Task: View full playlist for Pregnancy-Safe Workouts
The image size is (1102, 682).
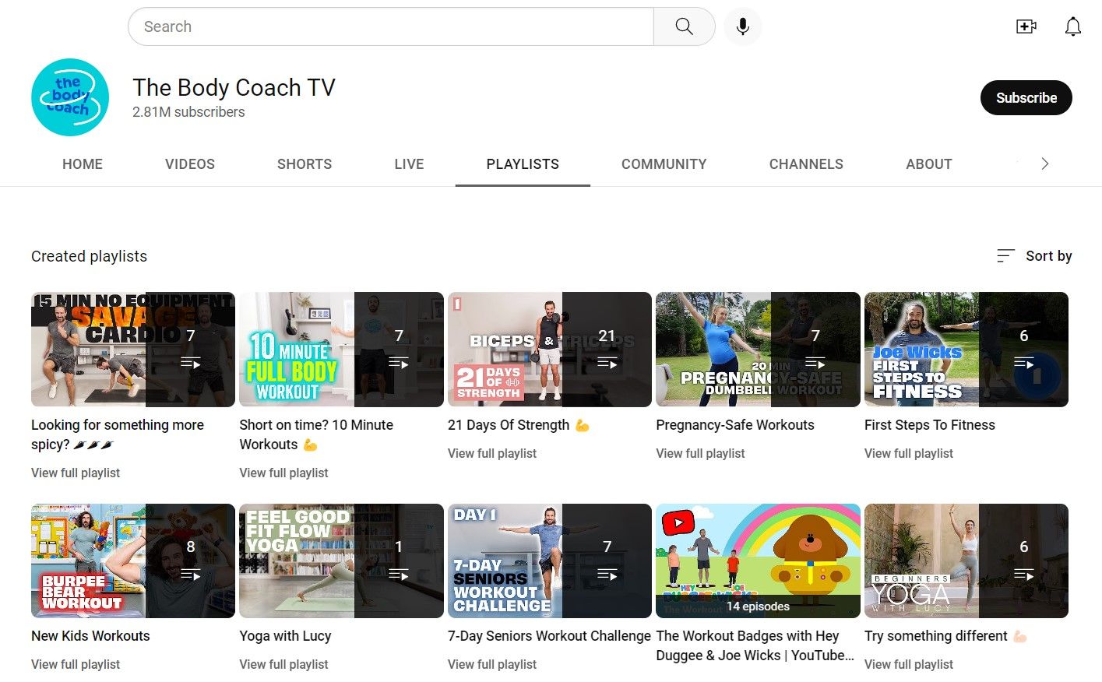Action: point(700,453)
